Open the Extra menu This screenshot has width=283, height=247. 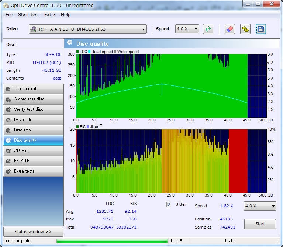50,15
